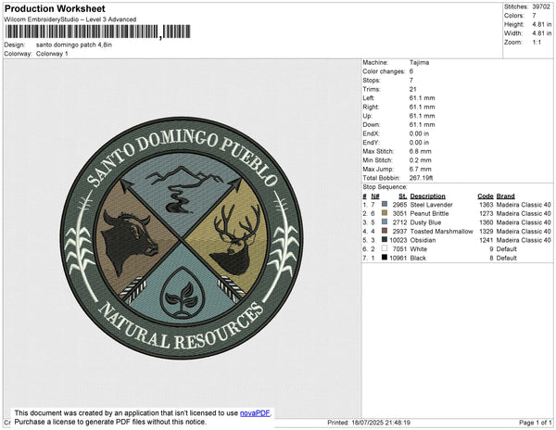Click the 'Peanut Brittle' description text
The image size is (556, 430).
coord(429,213)
